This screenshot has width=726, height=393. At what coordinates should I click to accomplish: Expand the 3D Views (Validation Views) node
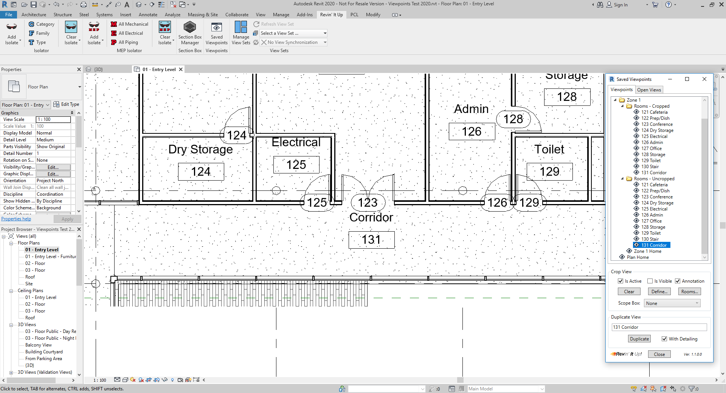click(11, 372)
